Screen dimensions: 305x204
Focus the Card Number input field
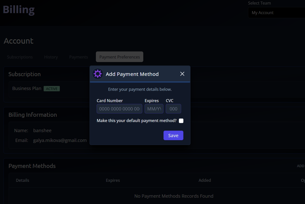[x=119, y=109]
